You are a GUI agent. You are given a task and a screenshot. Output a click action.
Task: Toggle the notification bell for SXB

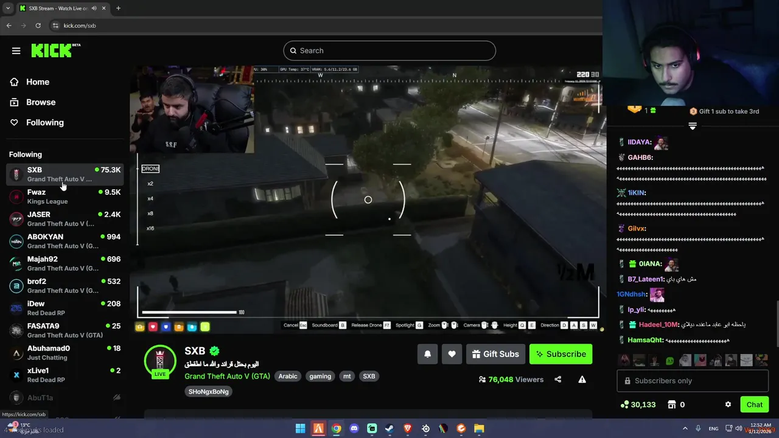pyautogui.click(x=427, y=354)
